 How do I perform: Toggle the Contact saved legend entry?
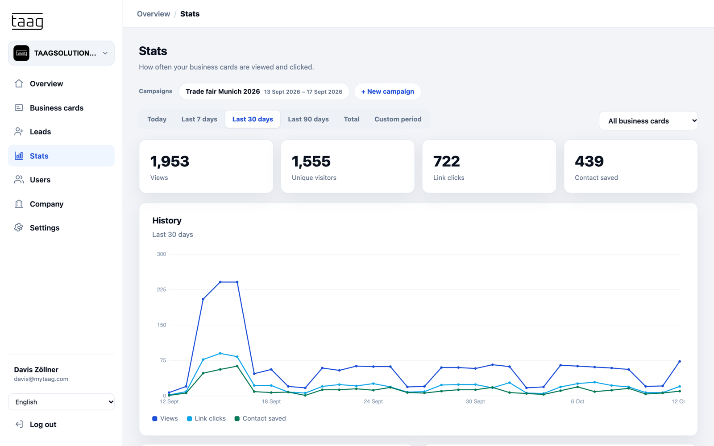[260, 418]
